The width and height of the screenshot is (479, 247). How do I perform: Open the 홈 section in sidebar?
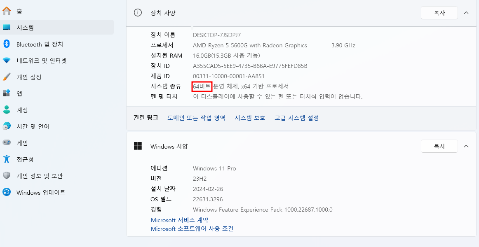click(25, 11)
